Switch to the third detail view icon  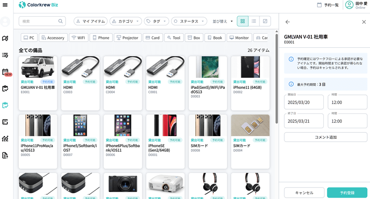click(265, 21)
